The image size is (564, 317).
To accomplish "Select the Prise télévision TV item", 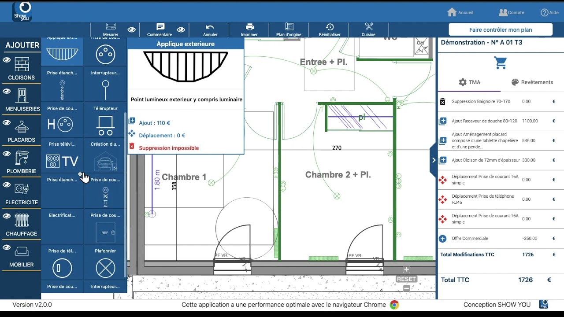I will pyautogui.click(x=62, y=156).
